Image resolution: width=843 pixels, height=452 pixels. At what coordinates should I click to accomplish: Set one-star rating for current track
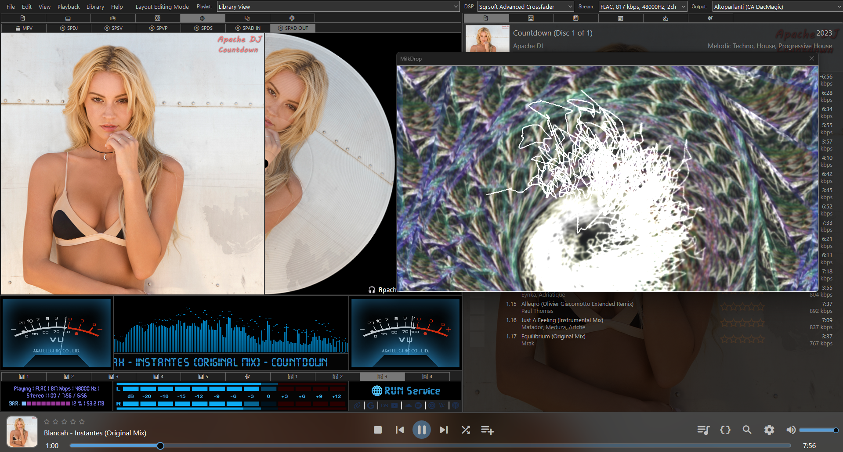pos(47,422)
